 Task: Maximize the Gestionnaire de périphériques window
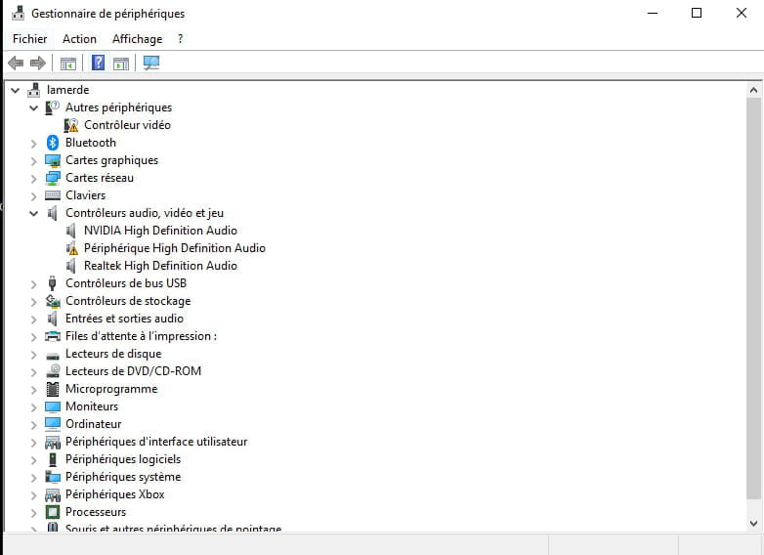pos(697,13)
